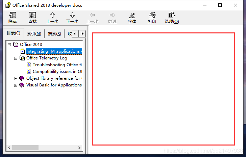Click the tab strip left scroll arrow

(75, 33)
